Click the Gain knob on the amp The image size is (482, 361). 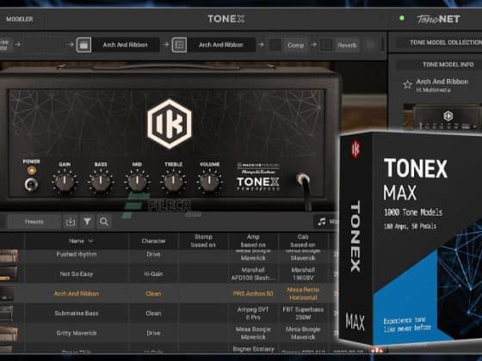coord(65,182)
